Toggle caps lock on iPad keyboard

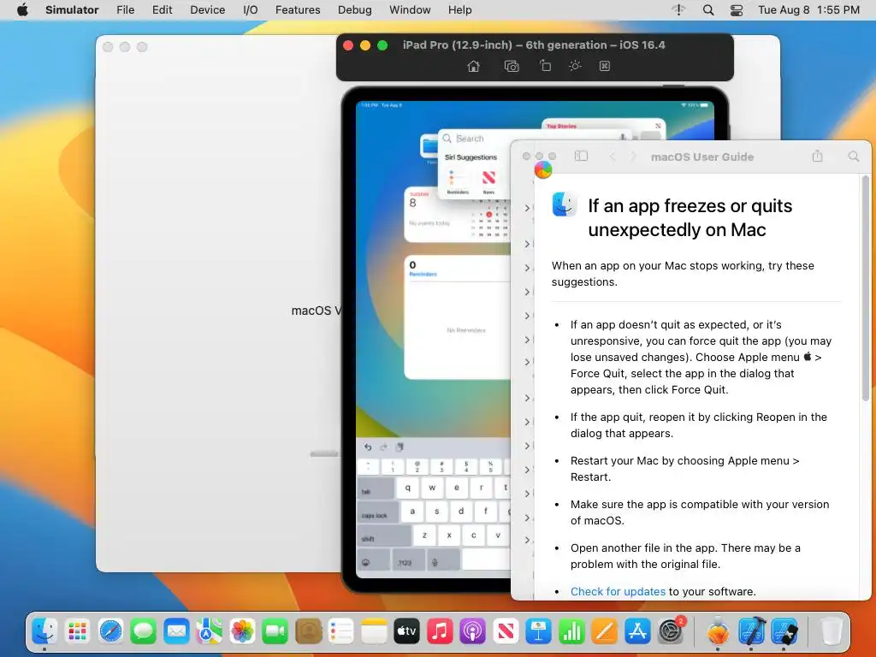[x=378, y=512]
